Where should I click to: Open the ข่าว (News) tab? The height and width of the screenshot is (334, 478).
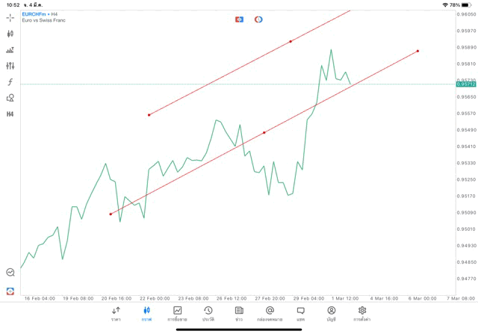239,313
